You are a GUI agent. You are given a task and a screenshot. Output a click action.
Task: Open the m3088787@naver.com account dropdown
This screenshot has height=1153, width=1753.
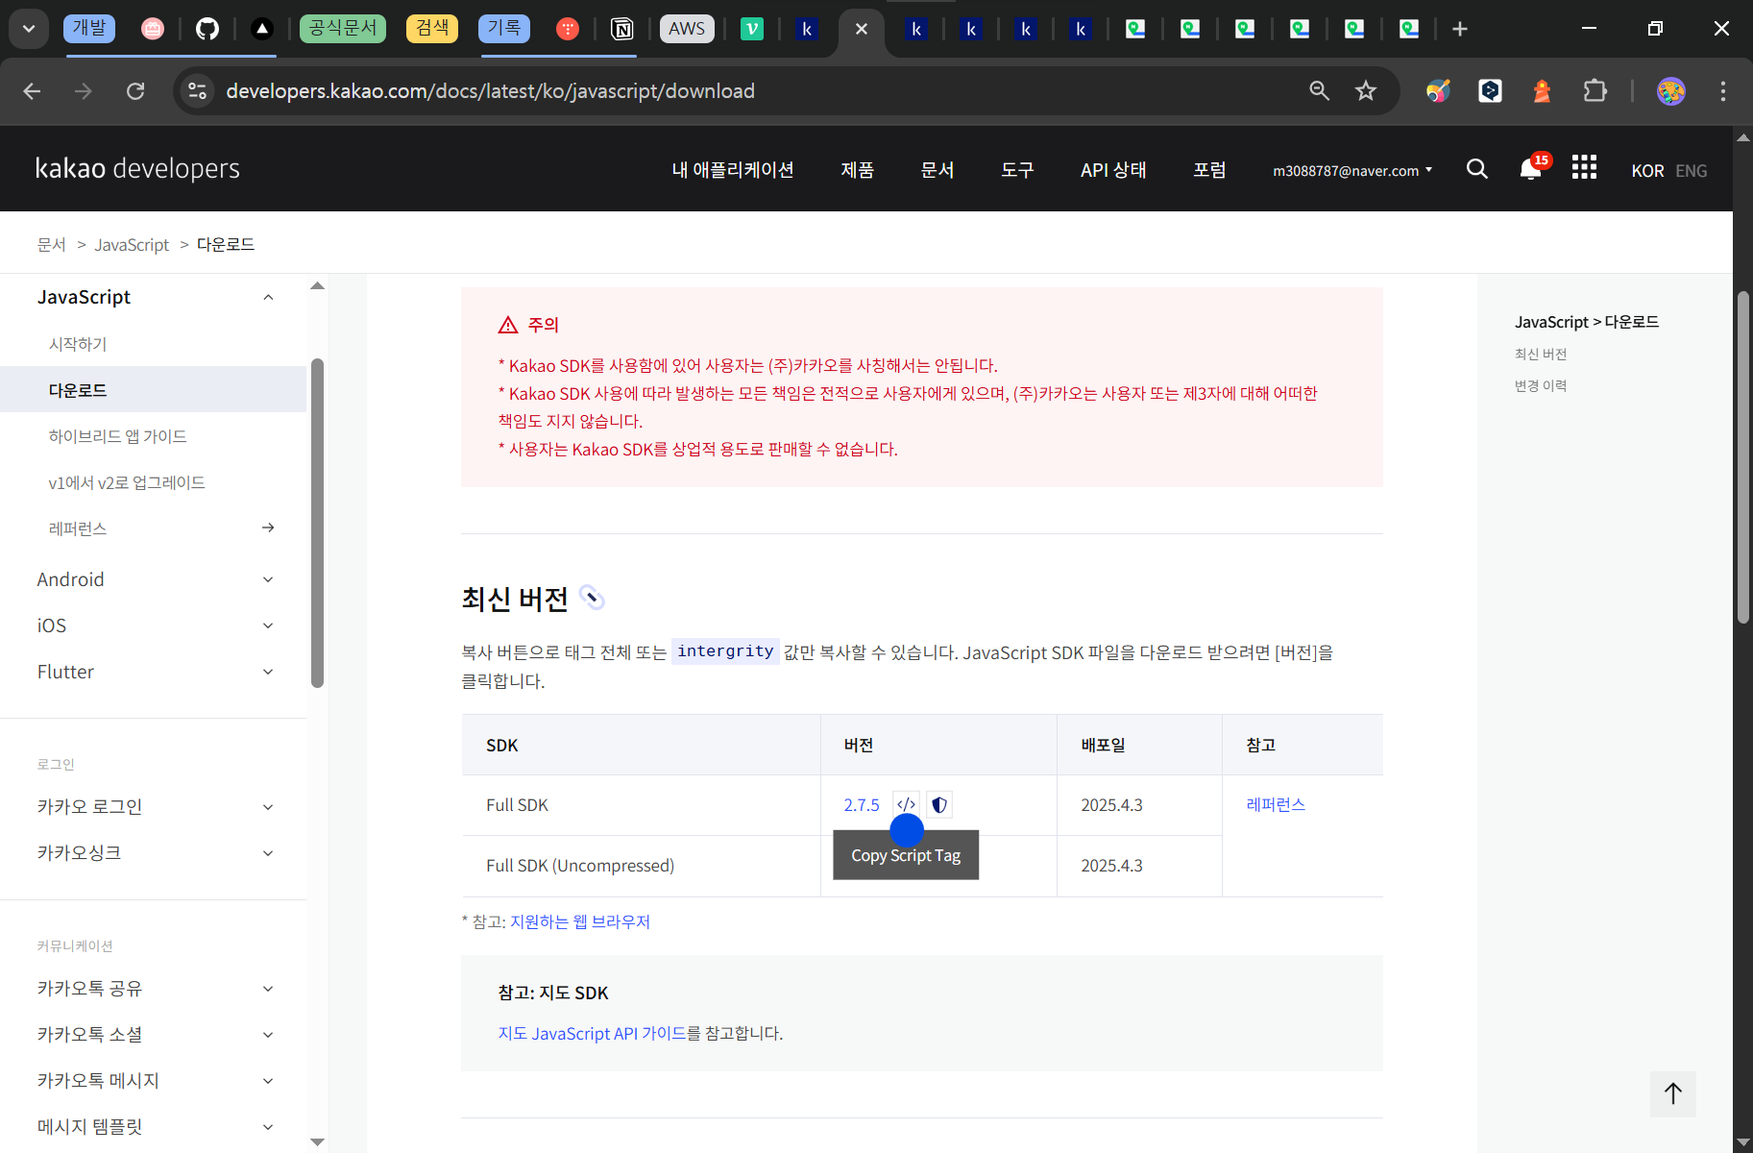tap(1352, 170)
